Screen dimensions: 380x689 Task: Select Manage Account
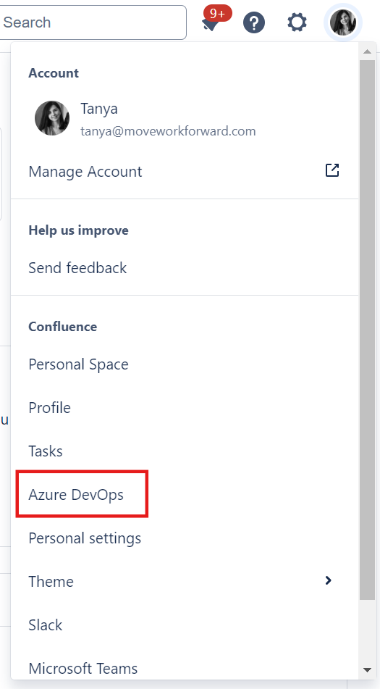tap(185, 172)
